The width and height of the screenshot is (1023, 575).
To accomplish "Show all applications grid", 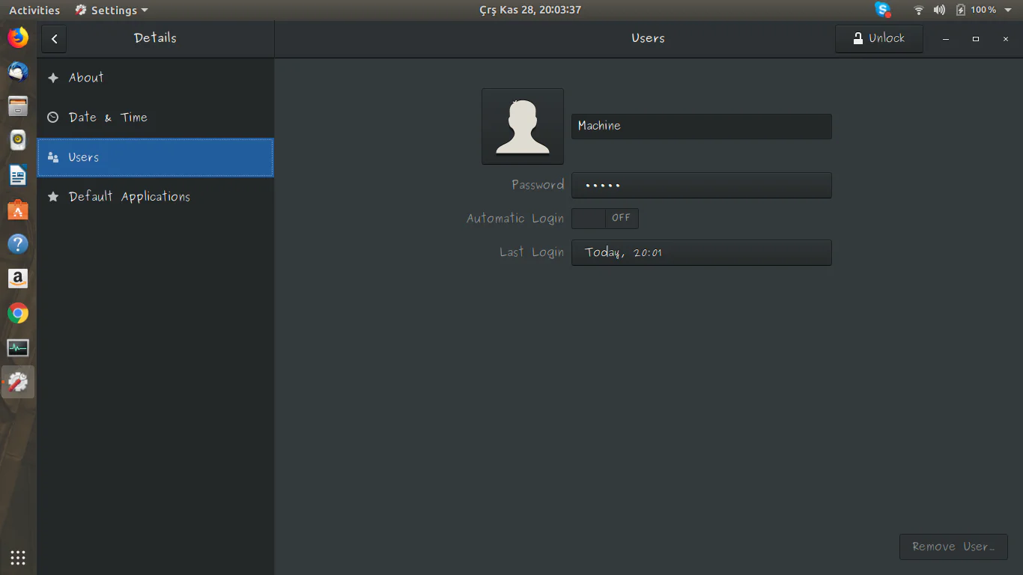I will click(18, 557).
